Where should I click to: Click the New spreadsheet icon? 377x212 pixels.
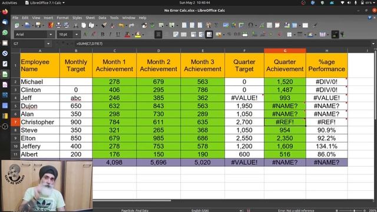pos(17,25)
